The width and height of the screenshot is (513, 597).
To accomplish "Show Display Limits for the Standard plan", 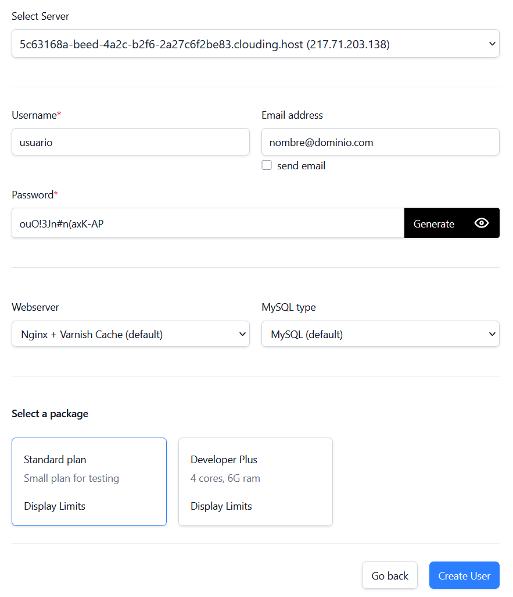I will [x=55, y=506].
